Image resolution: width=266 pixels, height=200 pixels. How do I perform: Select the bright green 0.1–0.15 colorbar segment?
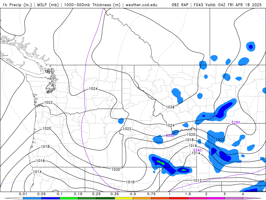pyautogui.click(x=69, y=198)
